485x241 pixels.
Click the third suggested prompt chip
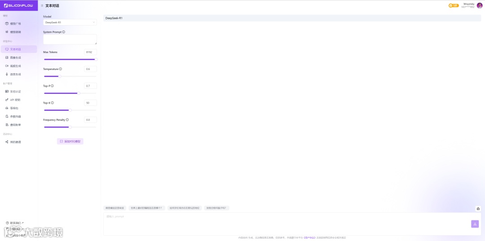pos(185,208)
